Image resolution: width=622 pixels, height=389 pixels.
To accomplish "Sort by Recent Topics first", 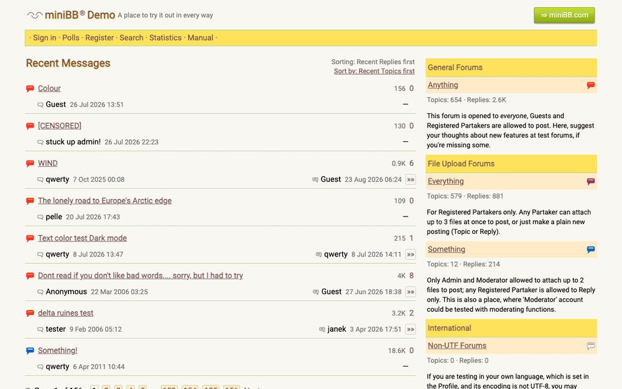I will click(374, 71).
